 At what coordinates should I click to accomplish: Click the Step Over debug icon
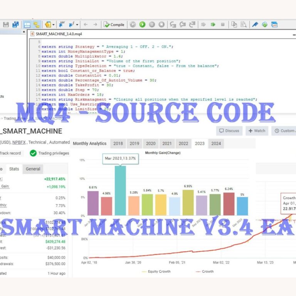click(x=183, y=25)
